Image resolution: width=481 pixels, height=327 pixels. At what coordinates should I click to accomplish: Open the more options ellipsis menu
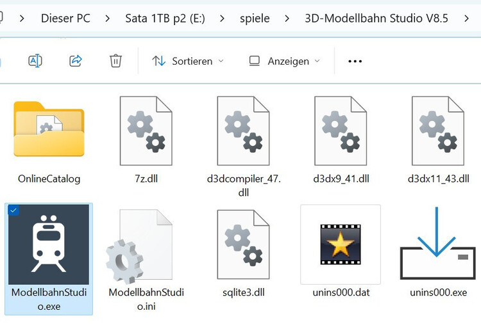(x=355, y=61)
